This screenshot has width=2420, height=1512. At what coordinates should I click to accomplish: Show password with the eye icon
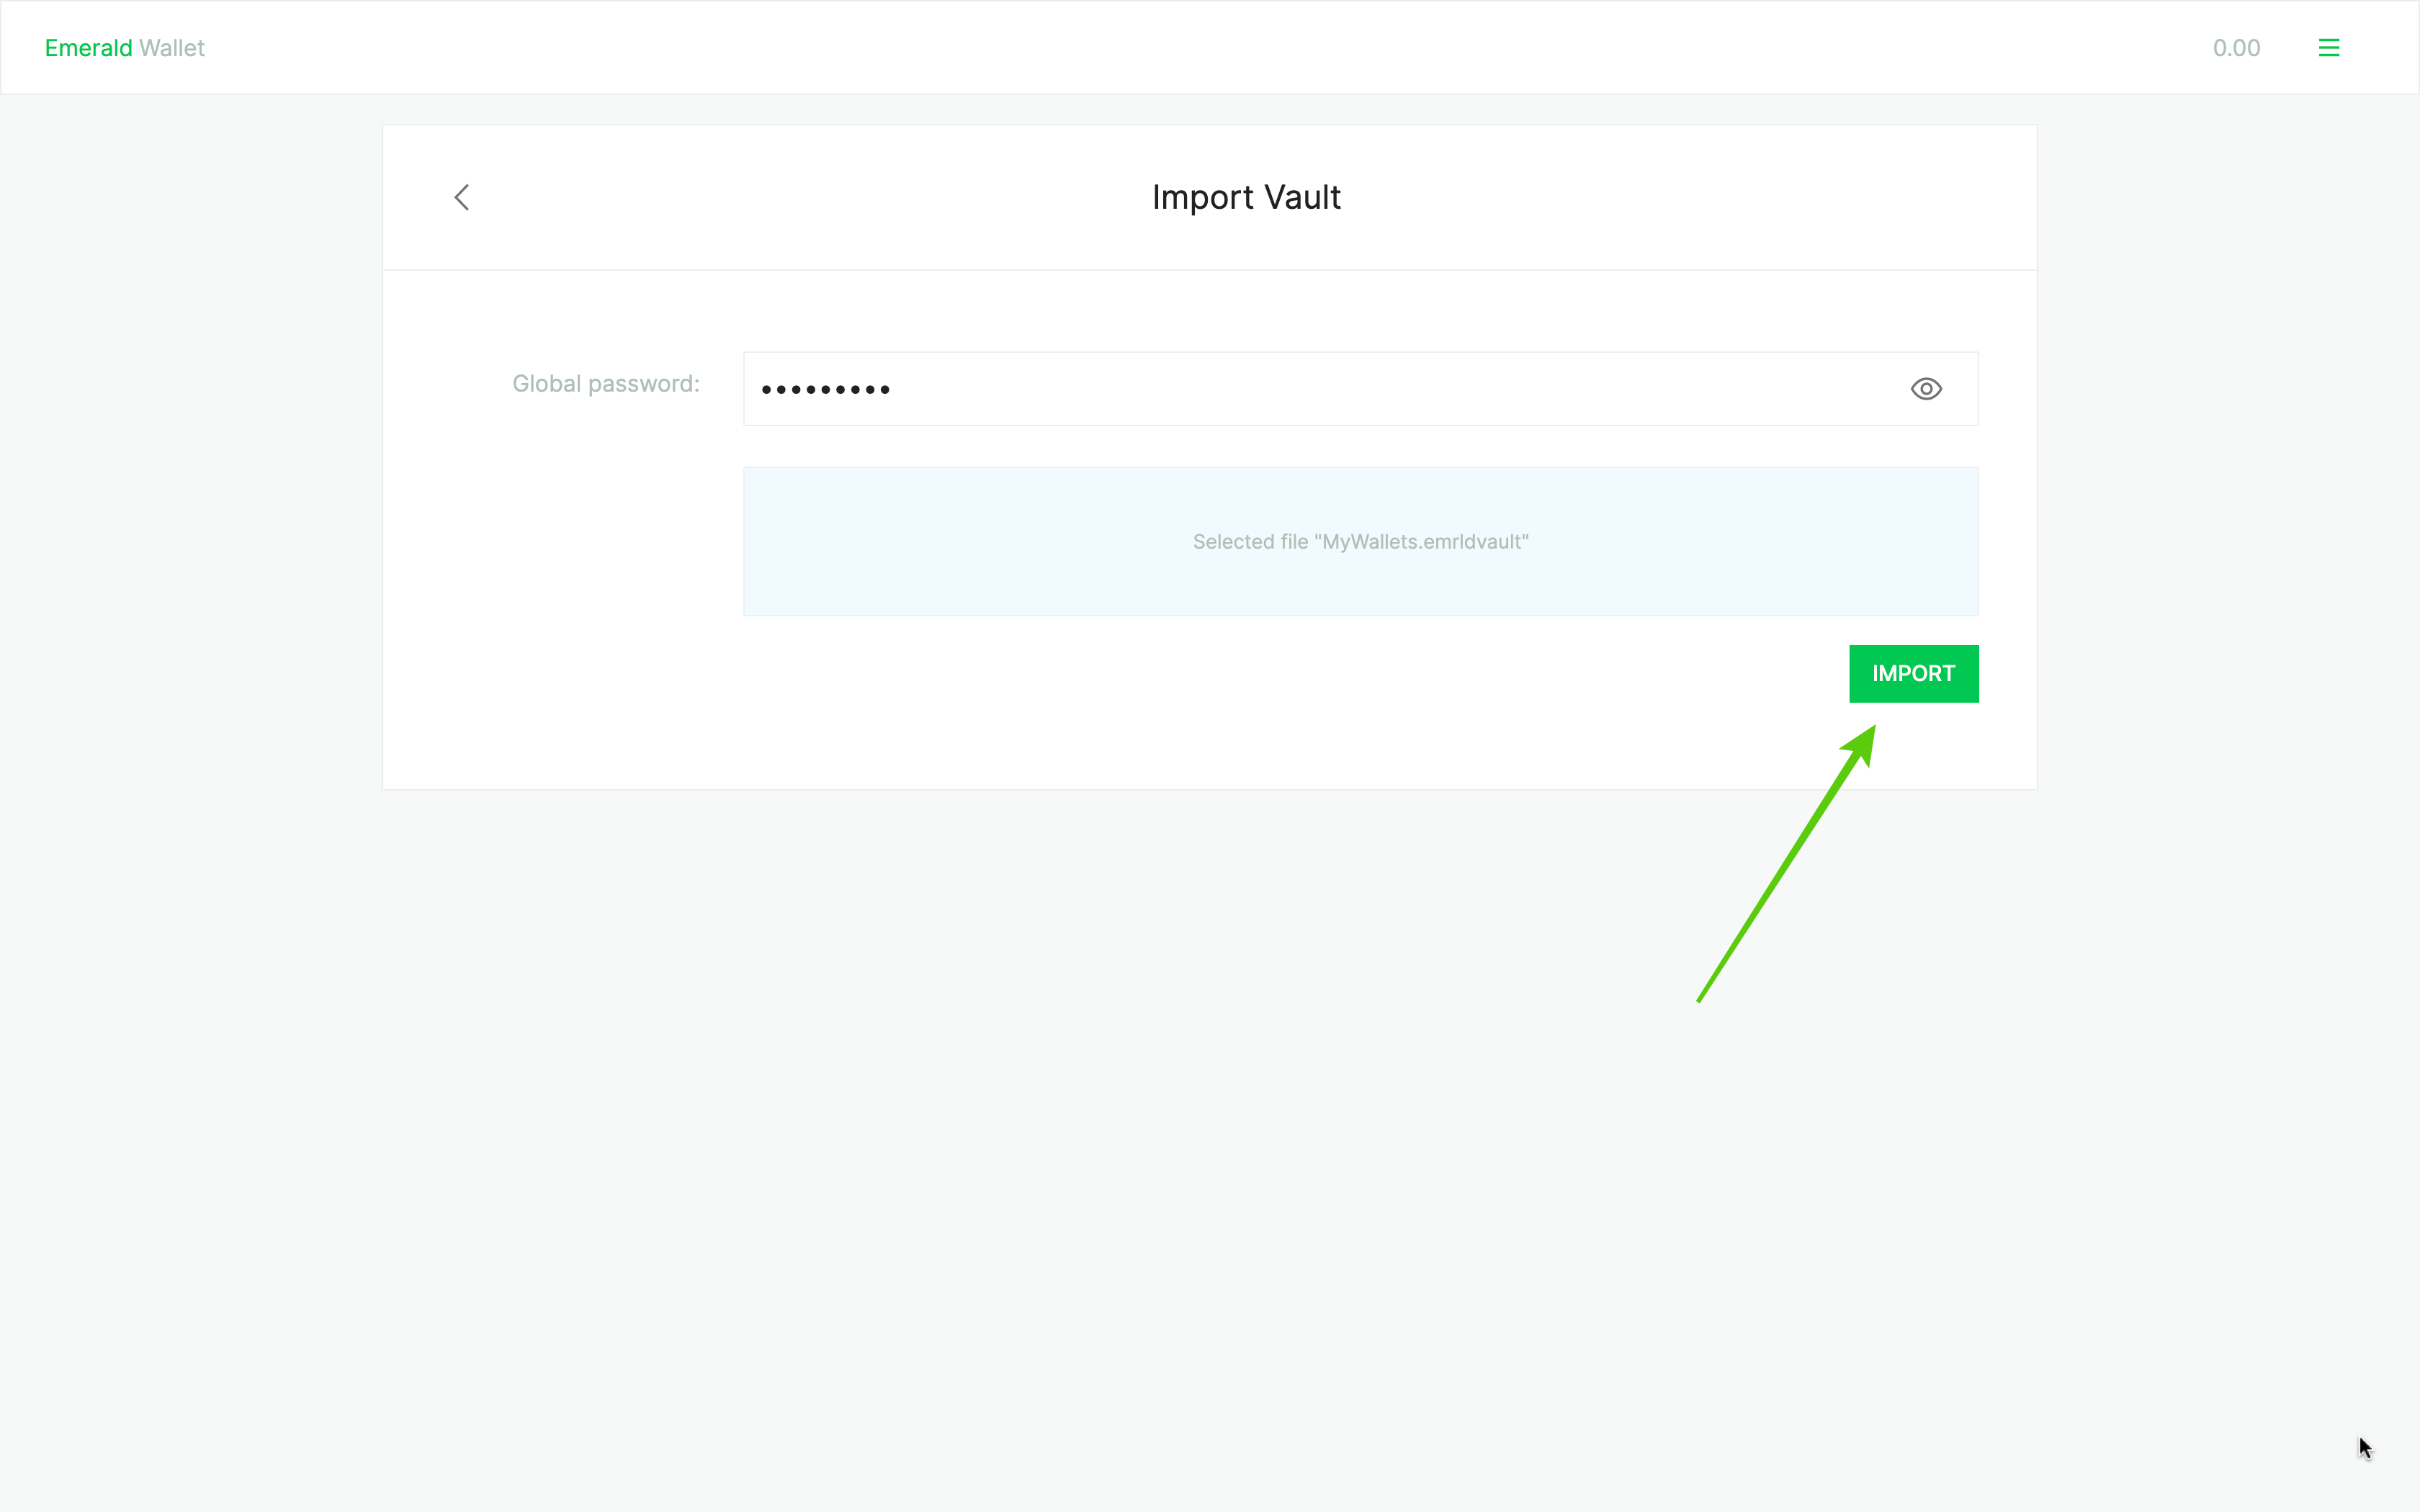coord(1926,389)
